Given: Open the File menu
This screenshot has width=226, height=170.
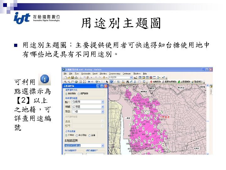Looking at the screenshot, I should click(x=65, y=74).
